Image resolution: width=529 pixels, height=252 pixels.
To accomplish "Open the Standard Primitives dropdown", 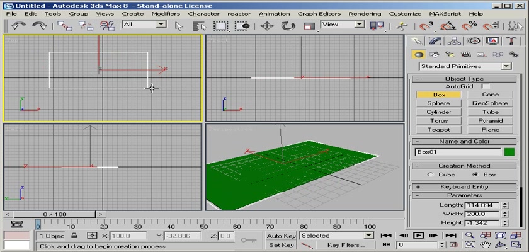I will 465,66.
